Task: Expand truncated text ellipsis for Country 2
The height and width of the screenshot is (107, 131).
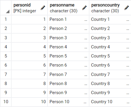Action: pyautogui.click(x=128, y=30)
